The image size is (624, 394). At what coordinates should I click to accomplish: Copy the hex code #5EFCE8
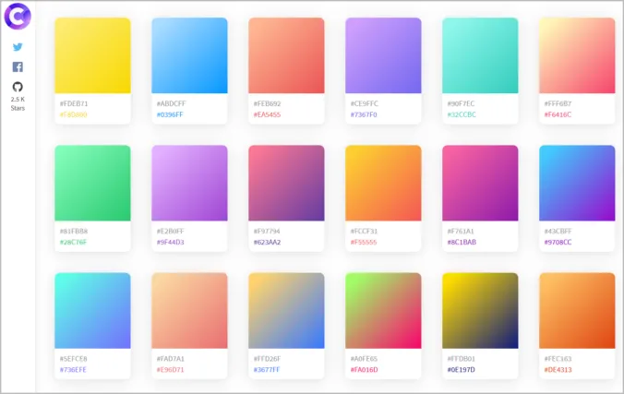click(73, 359)
